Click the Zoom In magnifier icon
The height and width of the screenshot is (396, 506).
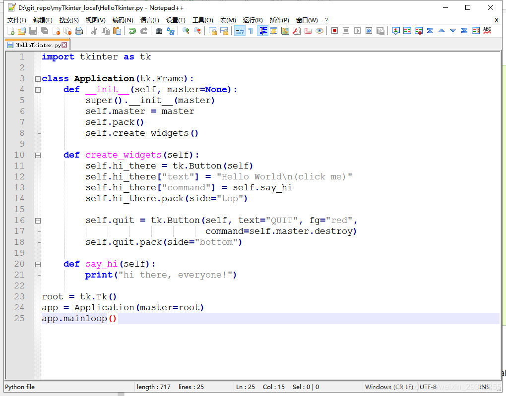pyautogui.click(x=186, y=31)
